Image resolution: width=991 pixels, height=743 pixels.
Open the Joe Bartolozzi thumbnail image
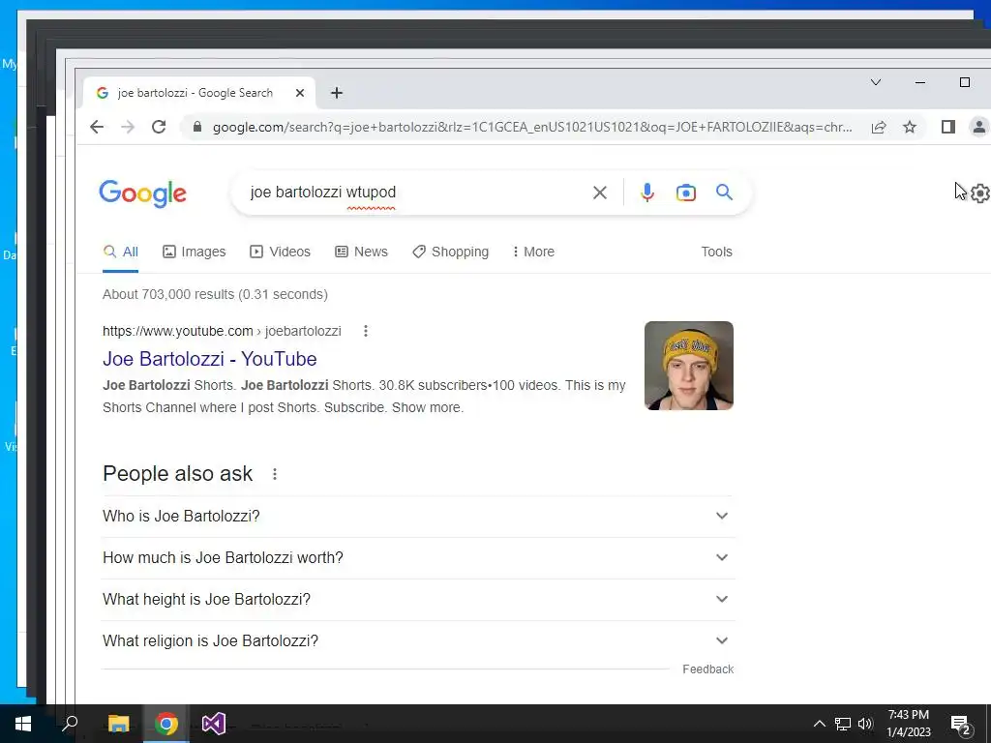(x=689, y=366)
